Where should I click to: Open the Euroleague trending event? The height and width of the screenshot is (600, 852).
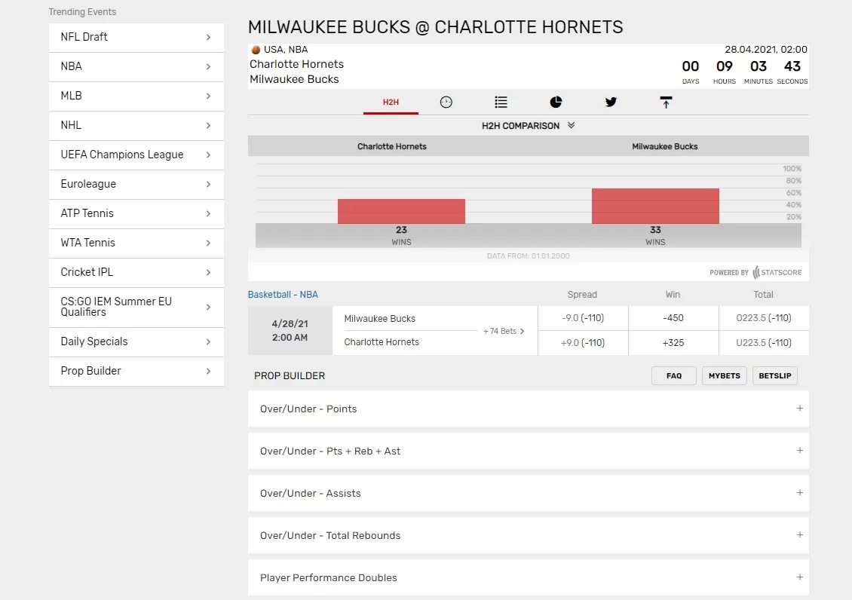pyautogui.click(x=136, y=184)
